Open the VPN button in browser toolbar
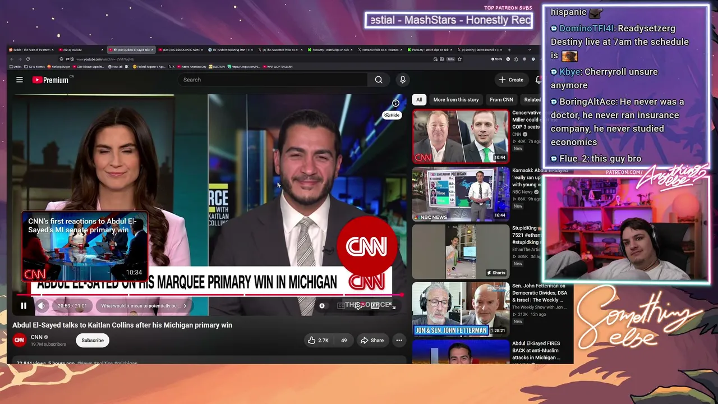 point(497,59)
